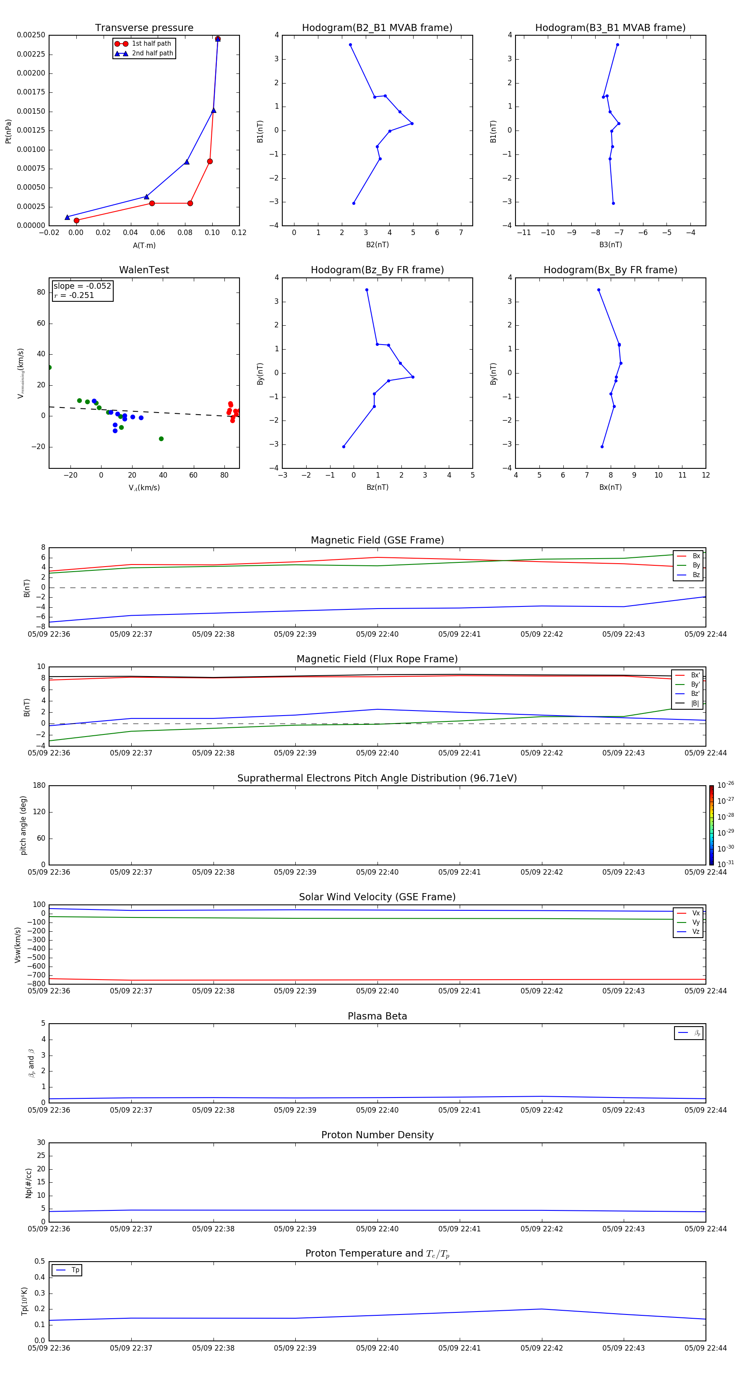The image size is (755, 1385).
Task: Click the '1st half path' legend entry
Action: pos(143,44)
